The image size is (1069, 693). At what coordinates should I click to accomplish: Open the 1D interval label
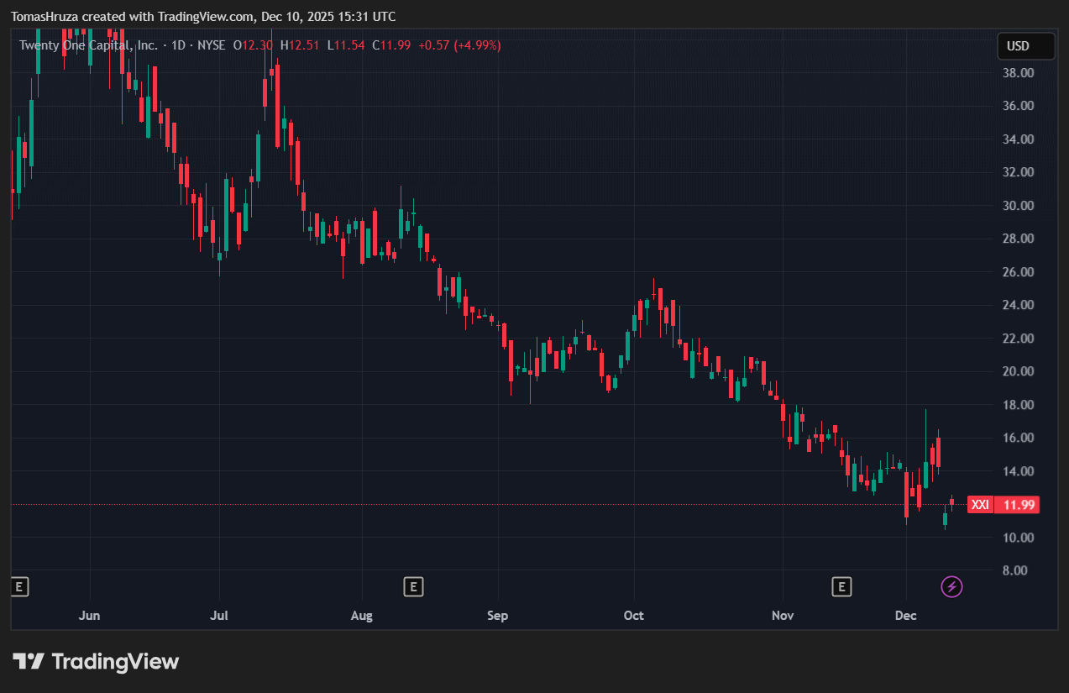point(178,45)
